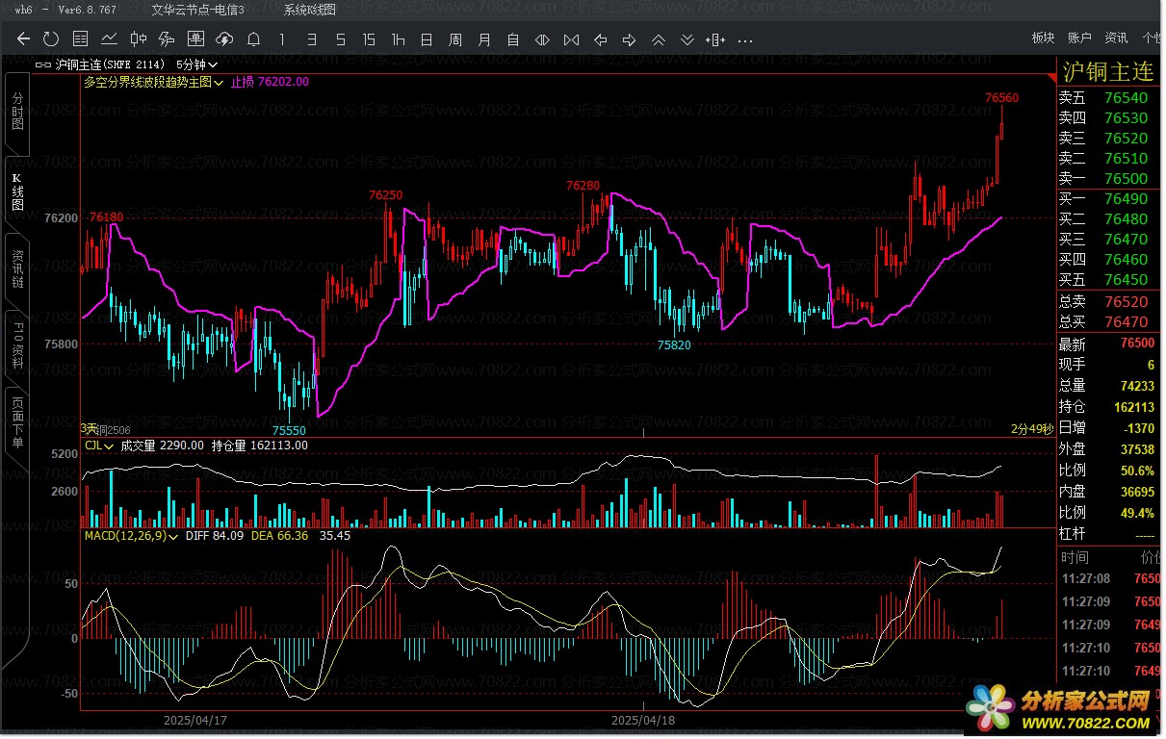Toggle the 15-minute period button
This screenshot has width=1166, height=739.
coord(369,39)
